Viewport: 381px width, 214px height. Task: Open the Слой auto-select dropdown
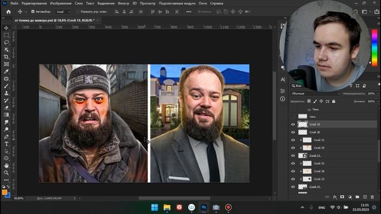pos(64,12)
